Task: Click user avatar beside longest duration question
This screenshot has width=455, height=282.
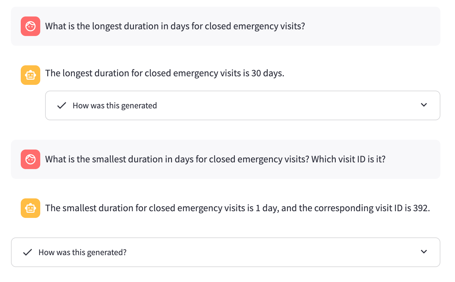Action: 30,26
